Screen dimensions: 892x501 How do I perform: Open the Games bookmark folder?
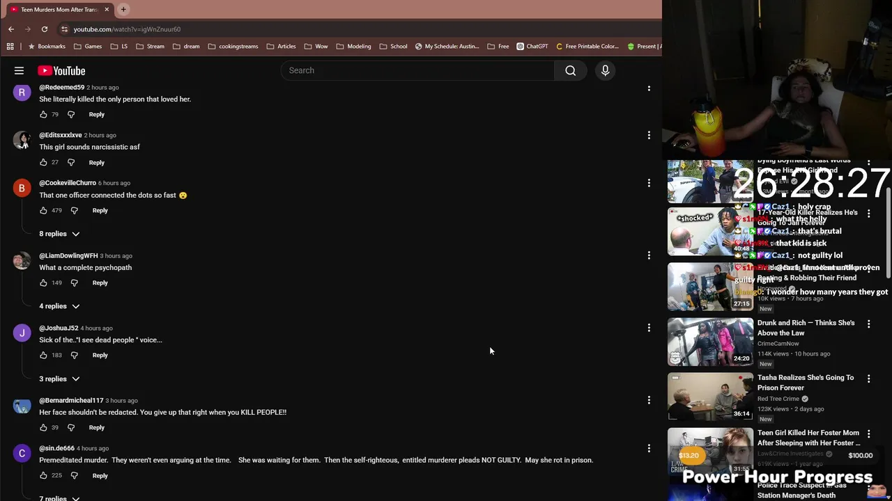coord(88,47)
